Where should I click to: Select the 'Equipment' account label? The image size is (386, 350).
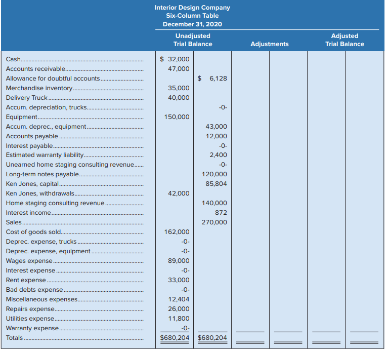point(21,117)
